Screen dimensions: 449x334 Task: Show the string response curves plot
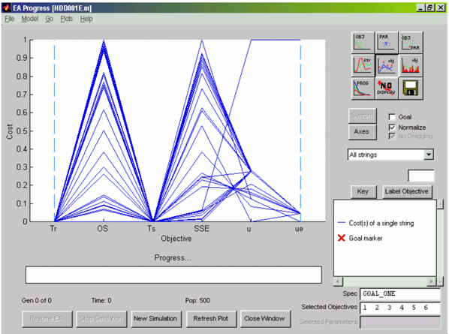[x=363, y=65]
